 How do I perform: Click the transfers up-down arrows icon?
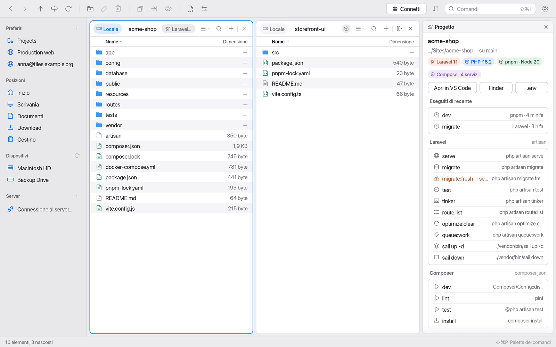click(435, 9)
